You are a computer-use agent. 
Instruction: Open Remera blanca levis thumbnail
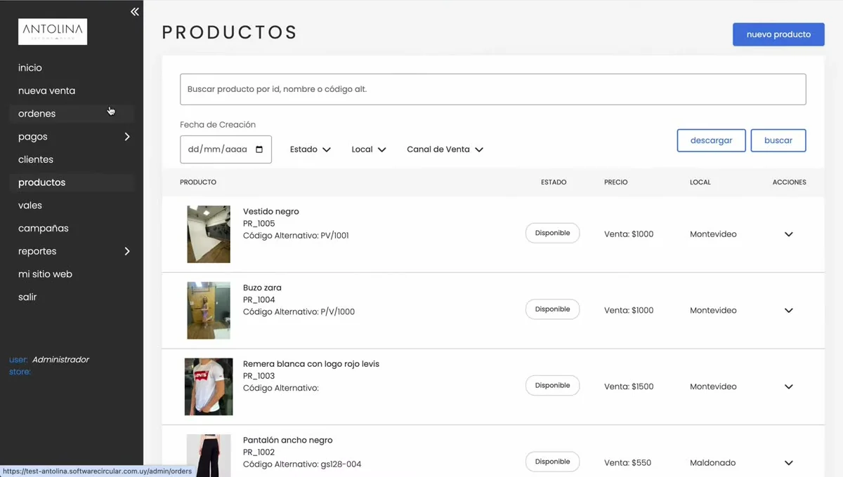tap(209, 387)
